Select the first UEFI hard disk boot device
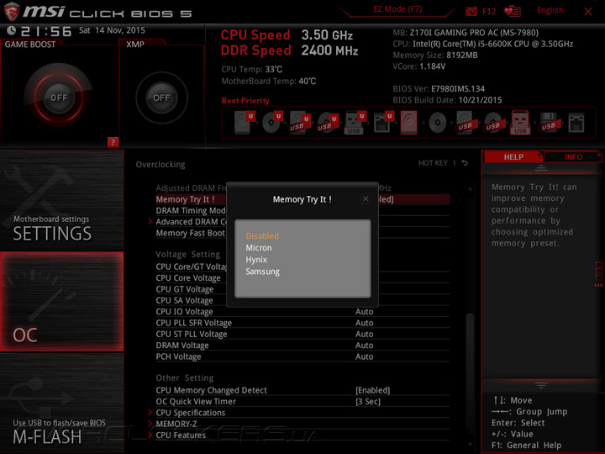The height and width of the screenshot is (454, 605). 245,122
